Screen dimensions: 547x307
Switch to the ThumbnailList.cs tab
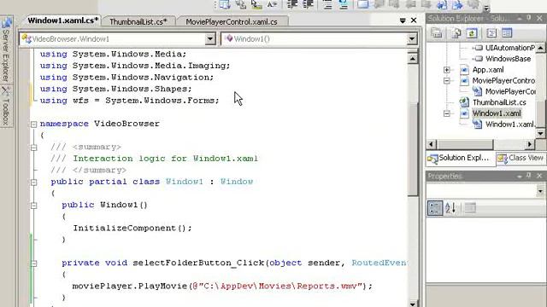138,21
